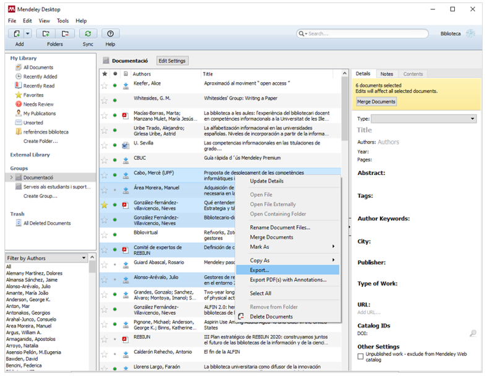Click the download icon for CBUC row
Viewport: 487px width, 376px height.
pyautogui.click(x=126, y=160)
